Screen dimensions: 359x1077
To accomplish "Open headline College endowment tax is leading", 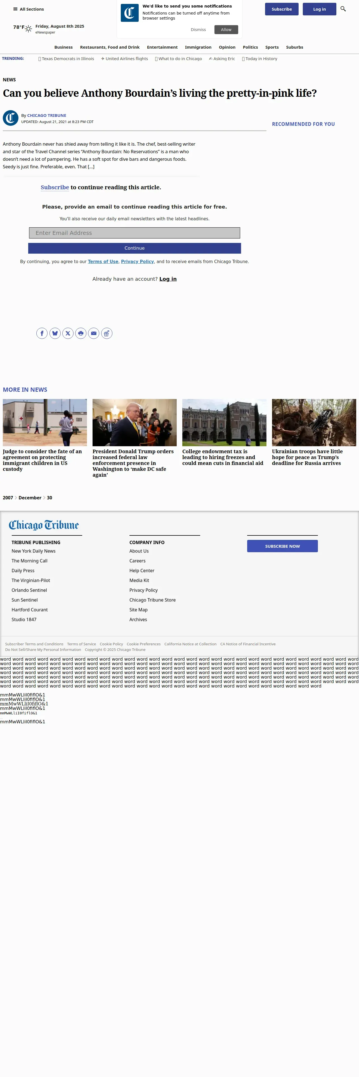I will tap(223, 457).
